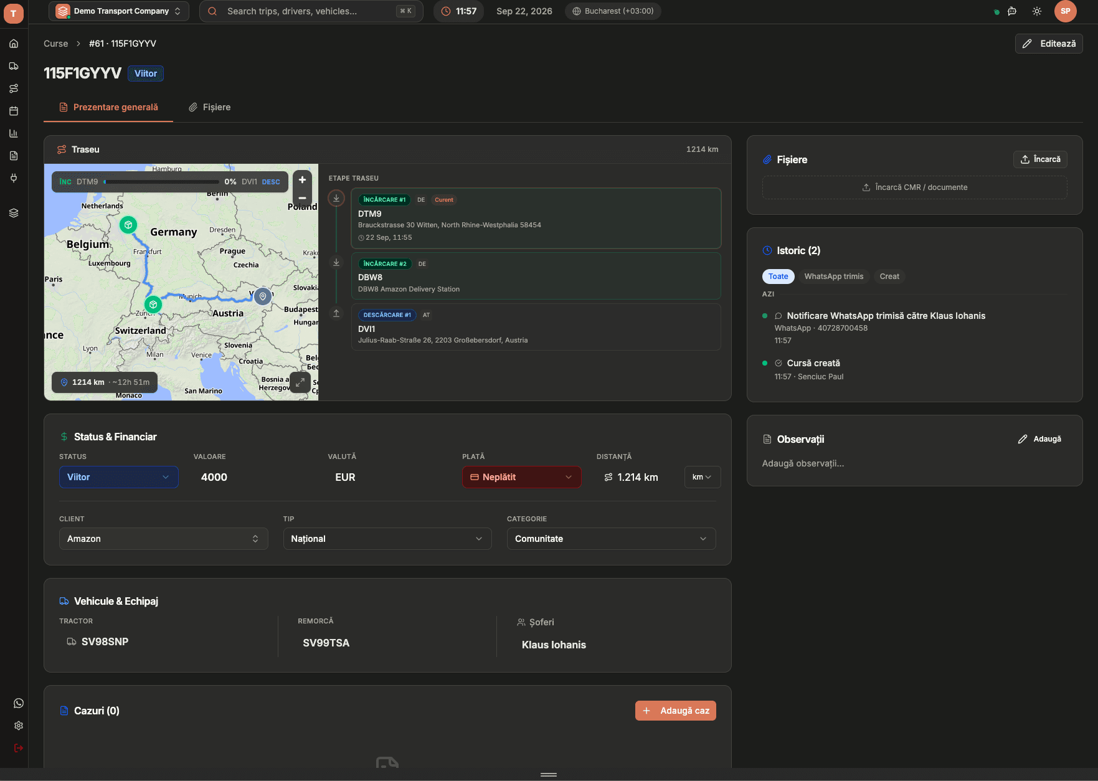The image size is (1098, 781).
Task: Zoom out on the map
Action: coord(302,198)
